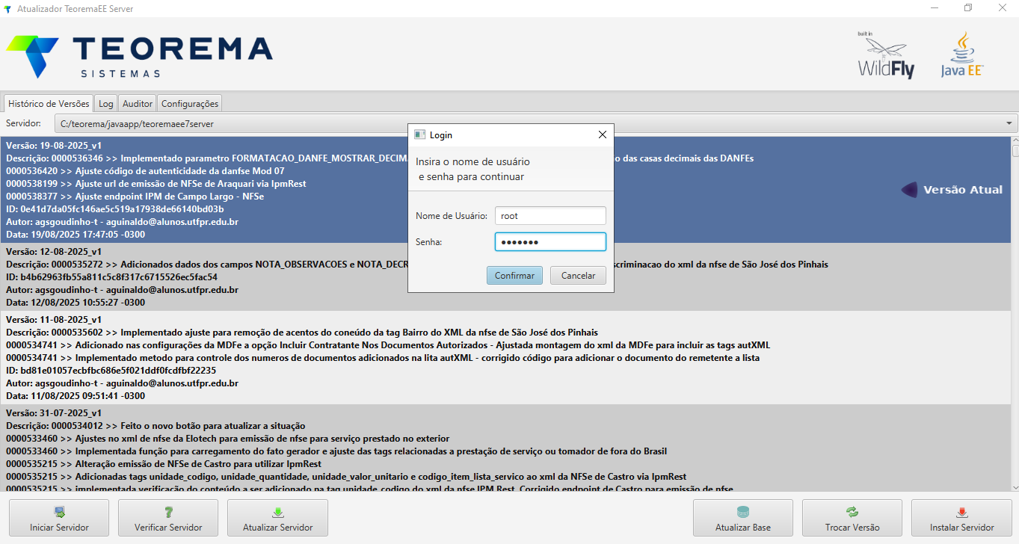Close the Login dialog with the X
1019x544 pixels.
pos(603,135)
